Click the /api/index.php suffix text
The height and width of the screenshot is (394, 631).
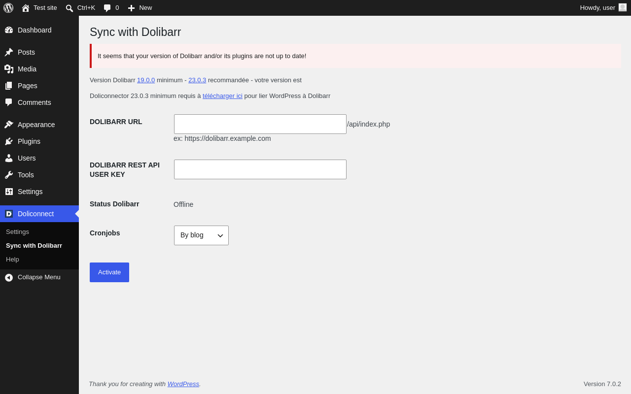click(369, 124)
